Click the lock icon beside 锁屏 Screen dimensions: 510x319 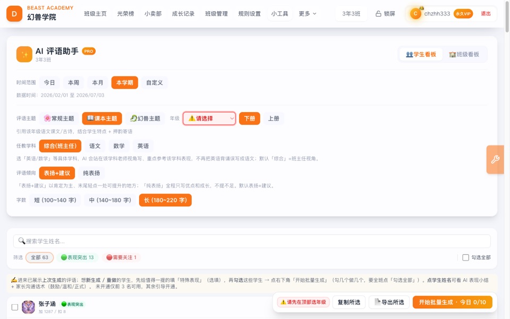[378, 14]
